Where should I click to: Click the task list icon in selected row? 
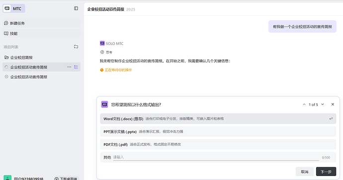click(76, 67)
